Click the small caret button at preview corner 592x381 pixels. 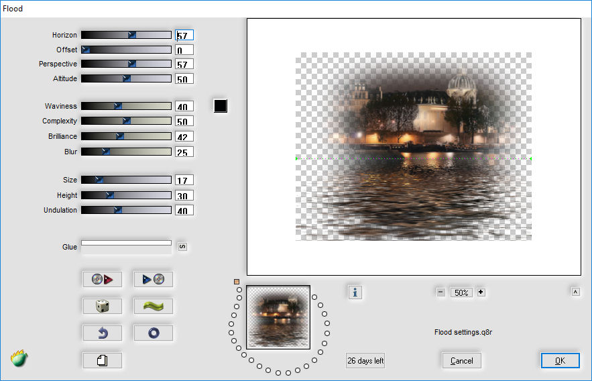click(x=575, y=292)
